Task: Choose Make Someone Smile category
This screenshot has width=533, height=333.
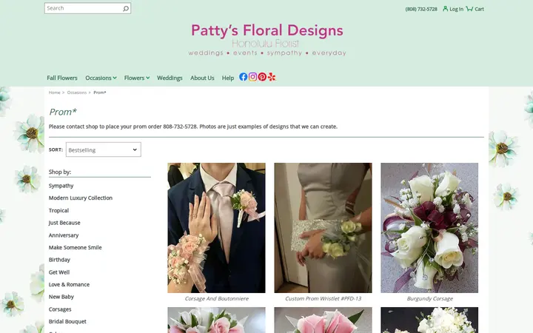Action: point(75,247)
